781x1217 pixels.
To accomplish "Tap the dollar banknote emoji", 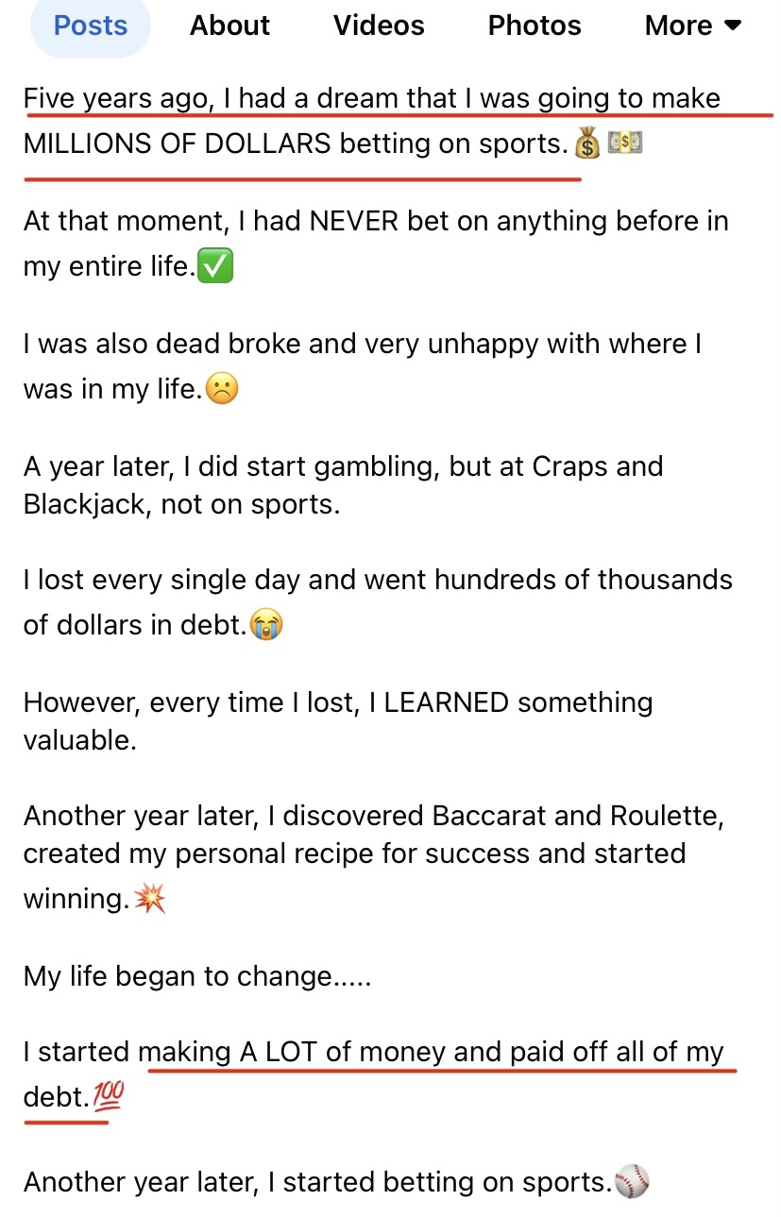I will 625,144.
